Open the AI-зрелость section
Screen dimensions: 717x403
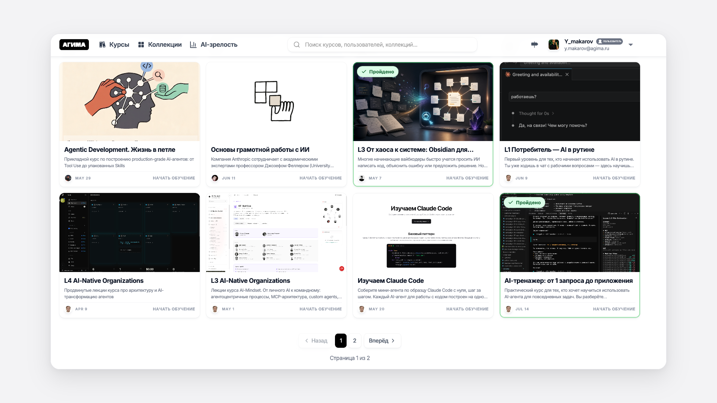pyautogui.click(x=214, y=44)
